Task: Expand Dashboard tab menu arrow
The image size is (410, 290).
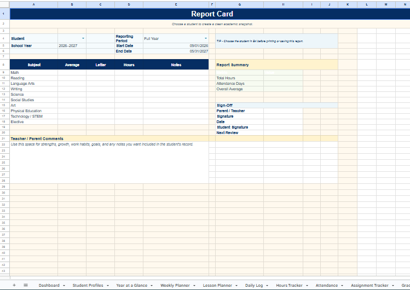Action: pos(64,286)
